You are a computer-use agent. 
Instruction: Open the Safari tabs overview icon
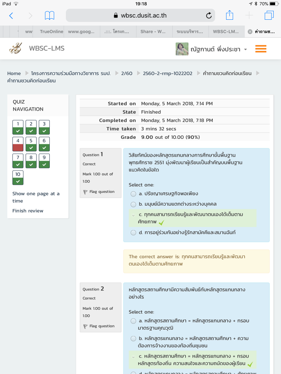269,15
